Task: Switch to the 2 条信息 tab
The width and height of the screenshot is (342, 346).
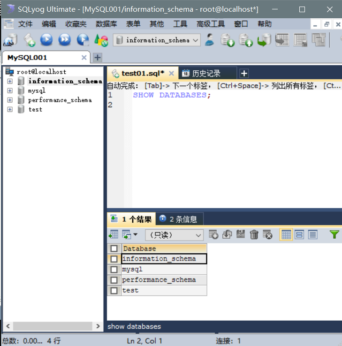Action: [179, 219]
